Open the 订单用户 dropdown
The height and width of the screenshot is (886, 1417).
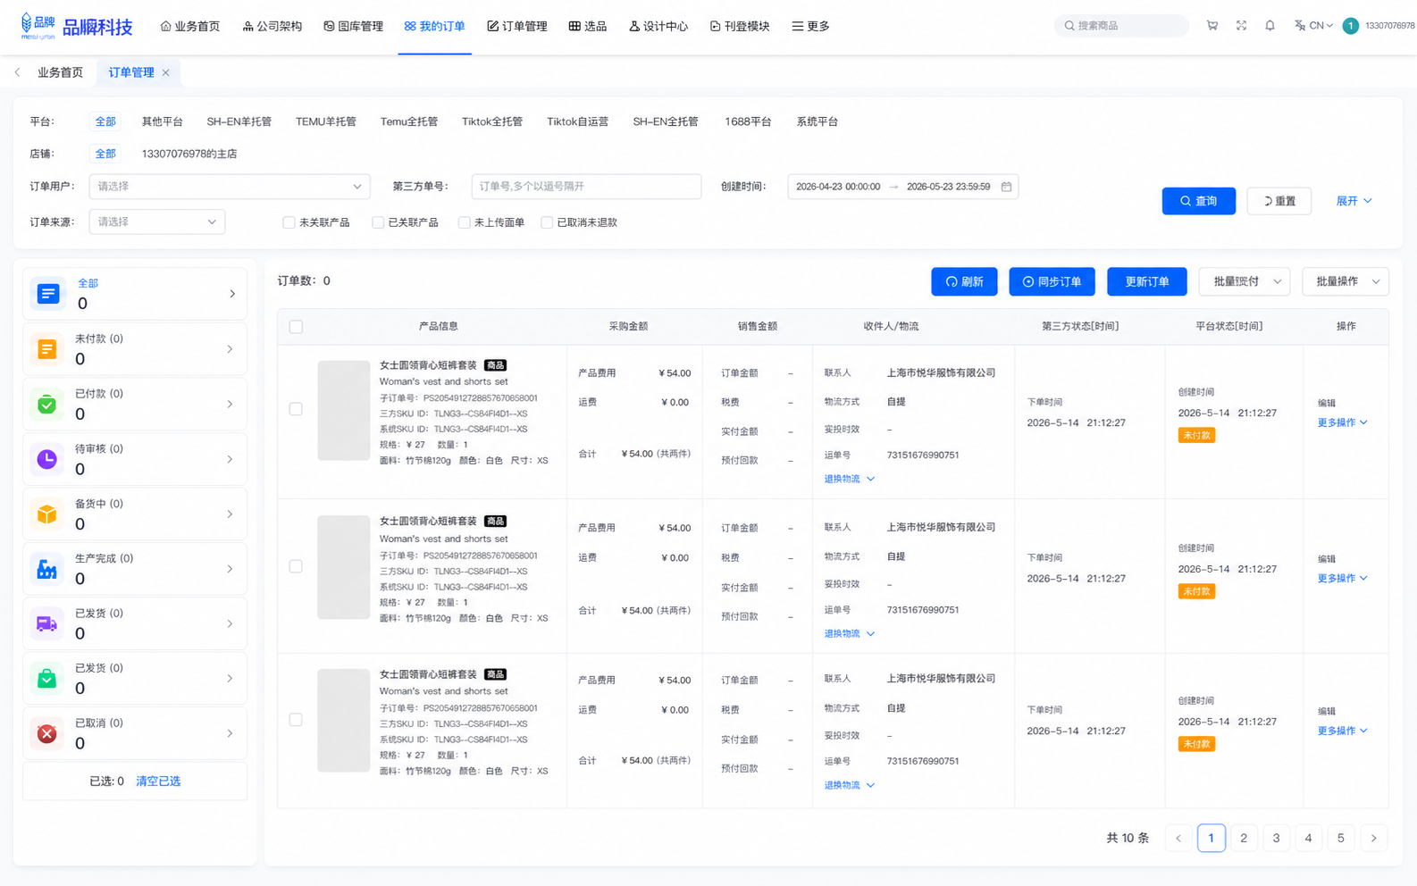[230, 187]
